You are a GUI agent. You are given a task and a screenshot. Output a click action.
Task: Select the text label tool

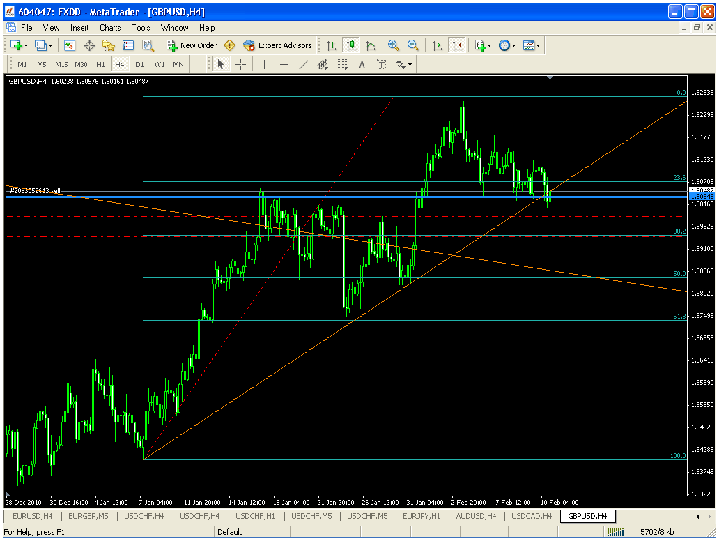pyautogui.click(x=382, y=65)
